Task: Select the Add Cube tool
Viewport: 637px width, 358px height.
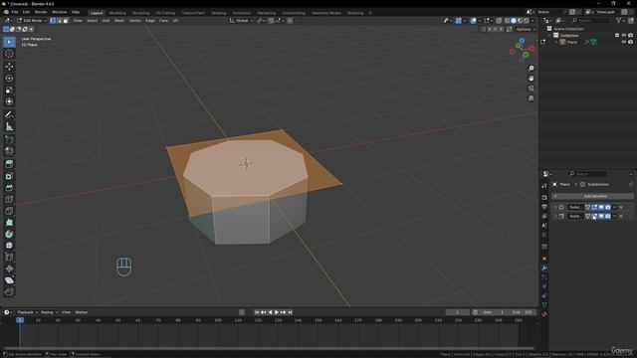Action: [9, 139]
